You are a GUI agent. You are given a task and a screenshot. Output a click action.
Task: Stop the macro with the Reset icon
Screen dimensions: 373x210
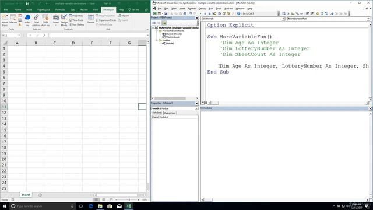pos(210,13)
